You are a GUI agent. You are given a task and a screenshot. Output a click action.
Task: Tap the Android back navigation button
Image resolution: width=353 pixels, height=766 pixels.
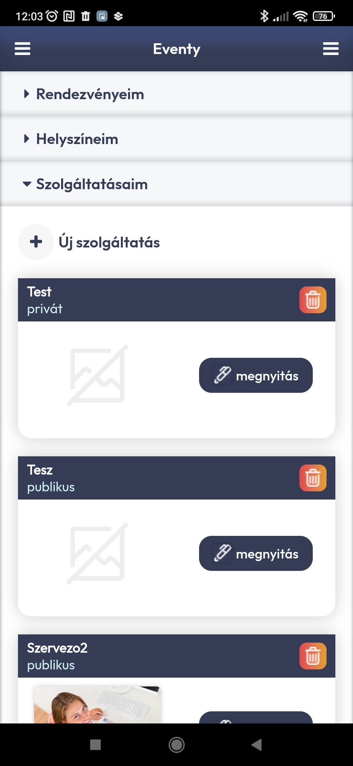pyautogui.click(x=257, y=745)
